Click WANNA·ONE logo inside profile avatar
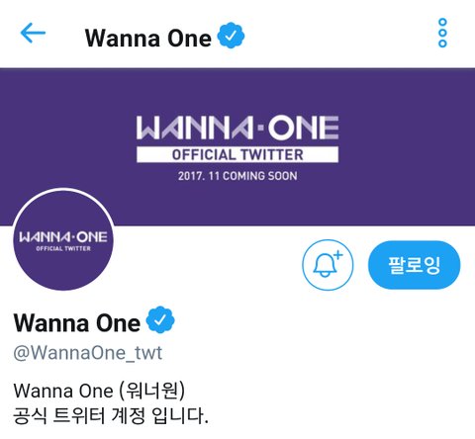475x439 pixels. (x=63, y=237)
